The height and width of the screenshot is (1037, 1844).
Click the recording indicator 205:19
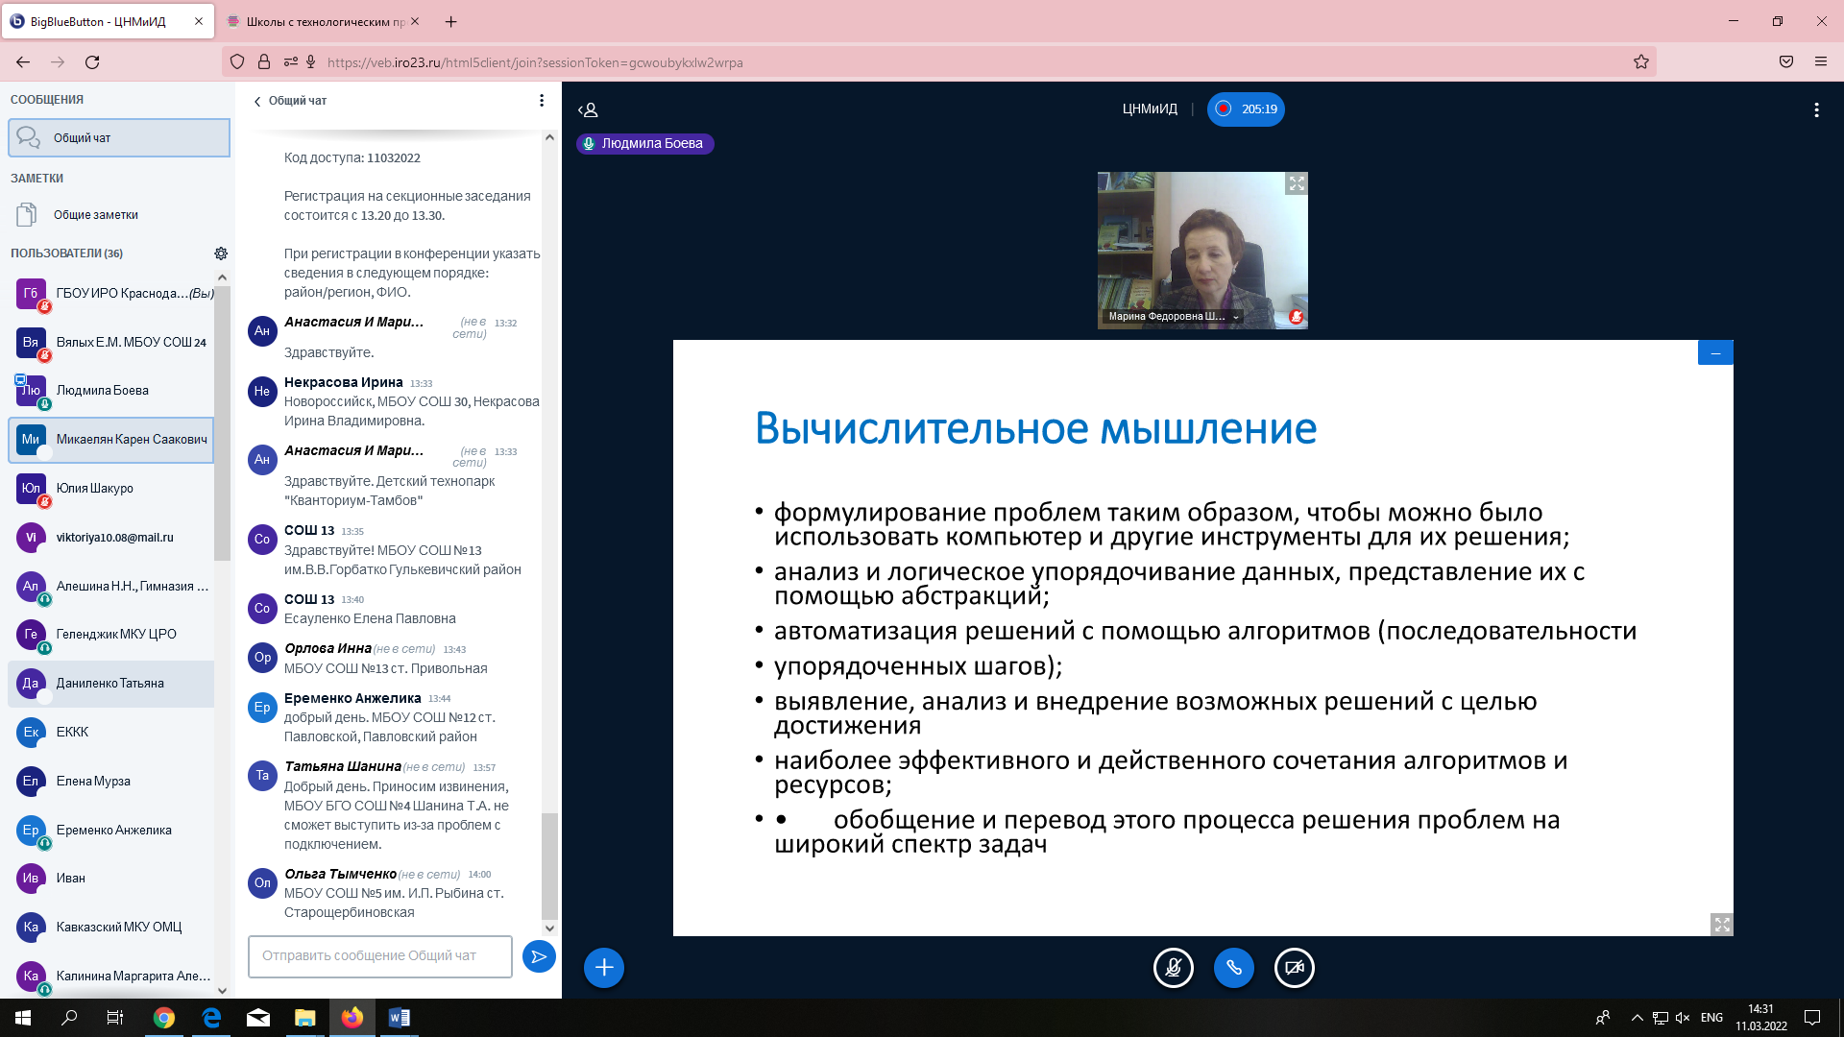coord(1246,109)
